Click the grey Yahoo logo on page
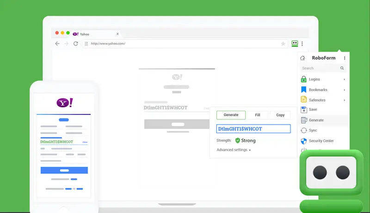 click(x=177, y=77)
